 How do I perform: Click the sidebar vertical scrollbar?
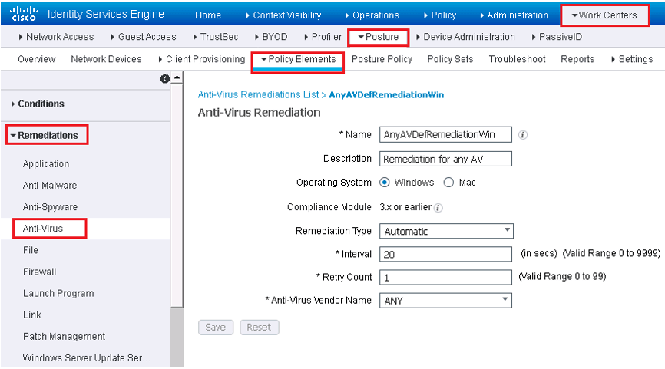177,196
